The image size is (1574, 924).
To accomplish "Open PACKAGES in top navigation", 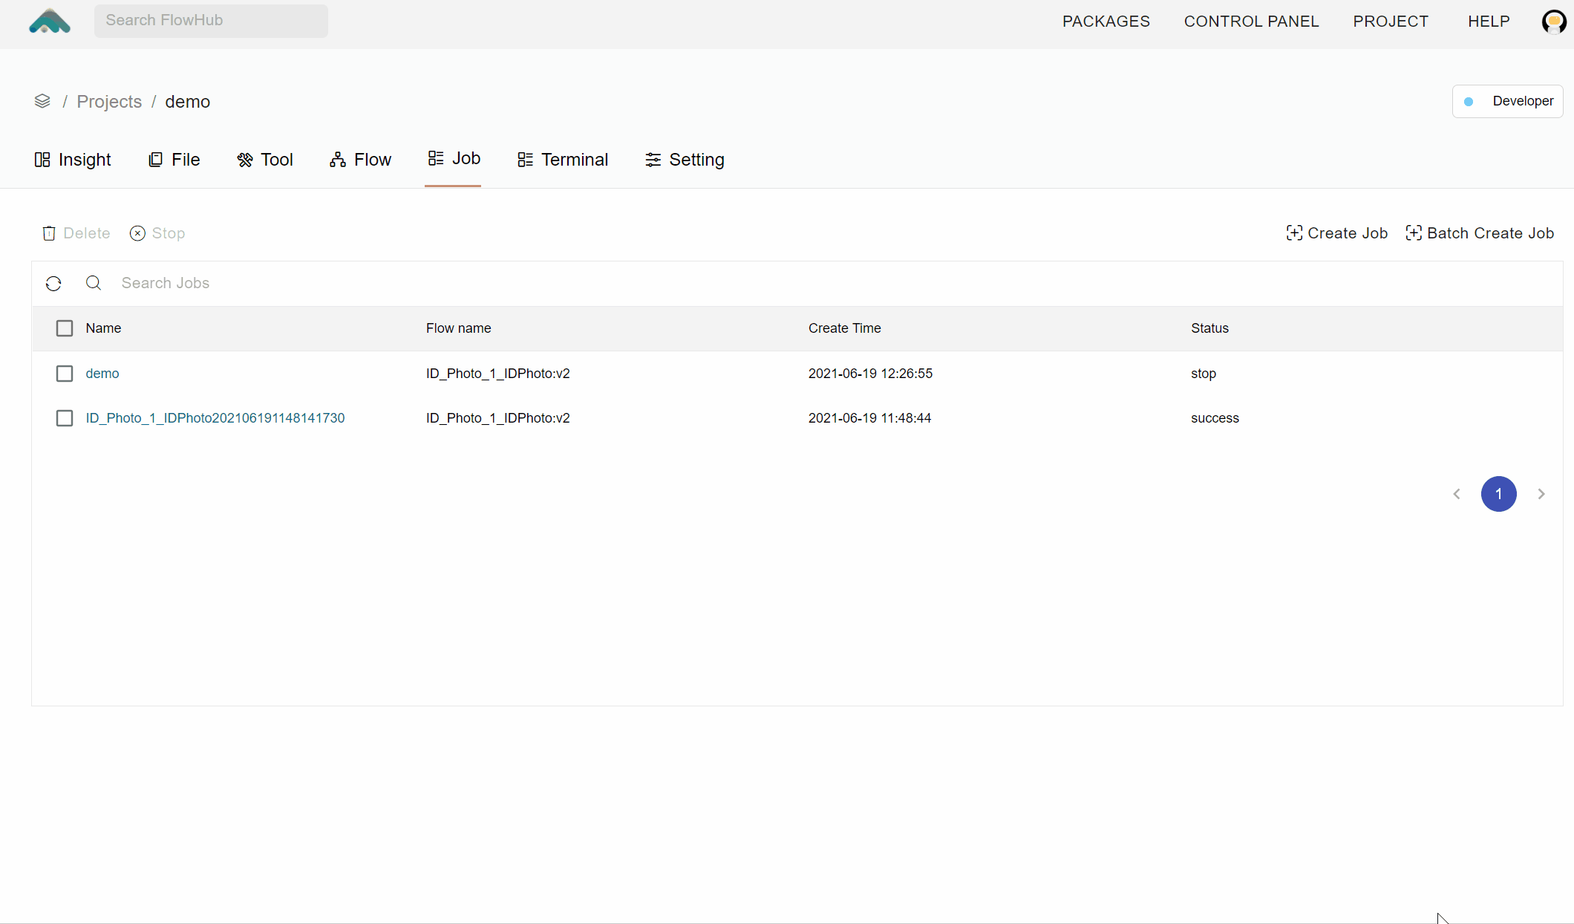I will pos(1106,22).
